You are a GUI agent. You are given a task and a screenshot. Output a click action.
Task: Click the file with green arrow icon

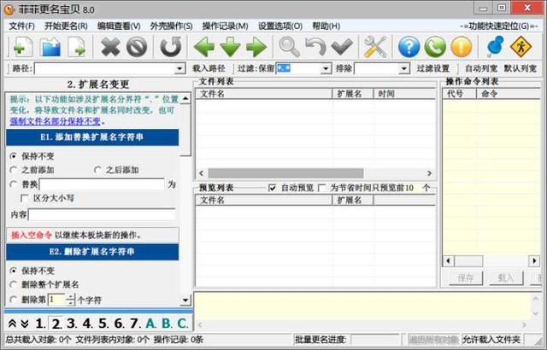point(78,47)
